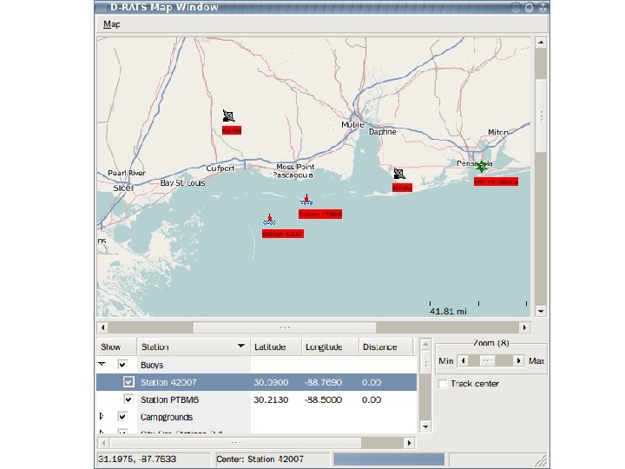Click the station list scroll up arrow

click(425, 344)
